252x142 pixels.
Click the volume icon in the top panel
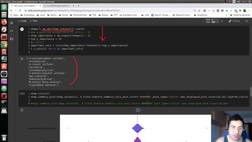(x=239, y=2)
